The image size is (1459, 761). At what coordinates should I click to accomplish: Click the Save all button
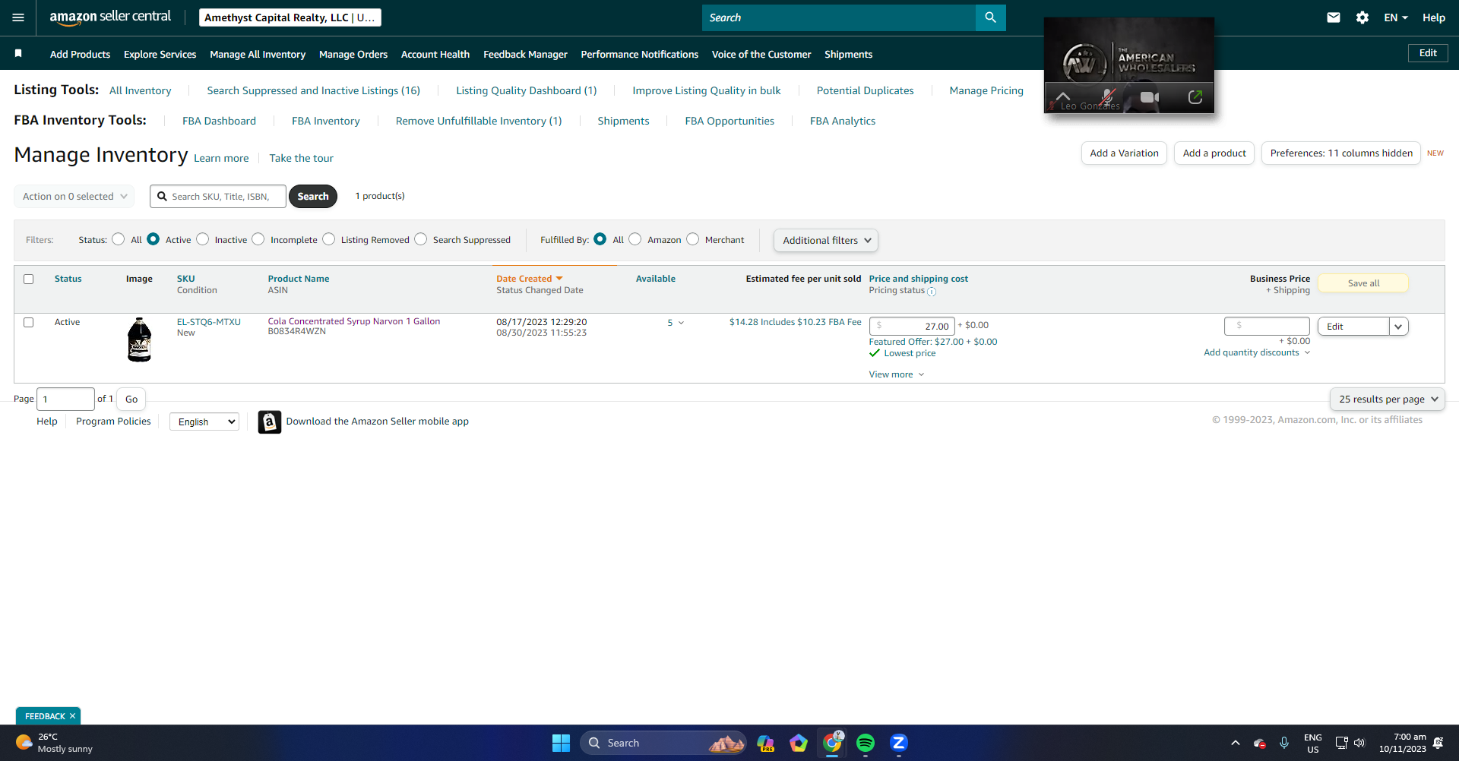[1363, 283]
